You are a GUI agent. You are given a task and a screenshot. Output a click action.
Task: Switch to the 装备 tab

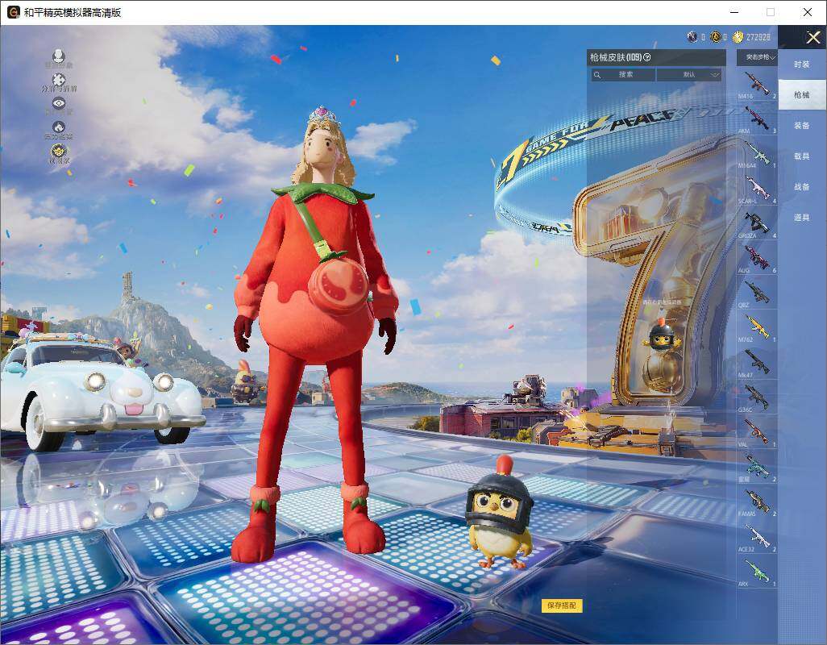pyautogui.click(x=802, y=126)
